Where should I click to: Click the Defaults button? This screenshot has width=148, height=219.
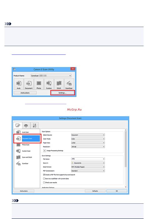95,191
